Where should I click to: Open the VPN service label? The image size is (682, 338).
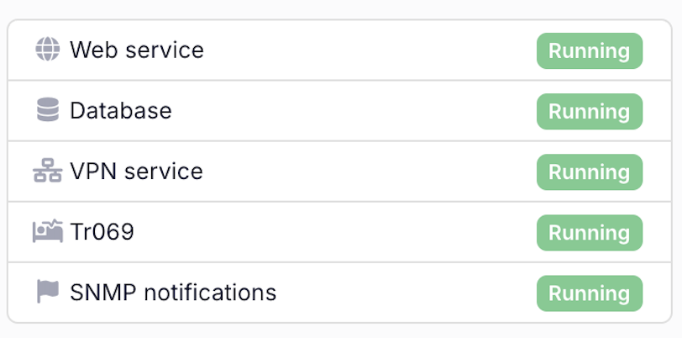coord(136,172)
